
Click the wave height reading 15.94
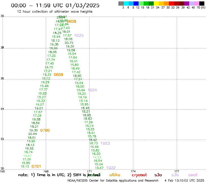(56, 37)
